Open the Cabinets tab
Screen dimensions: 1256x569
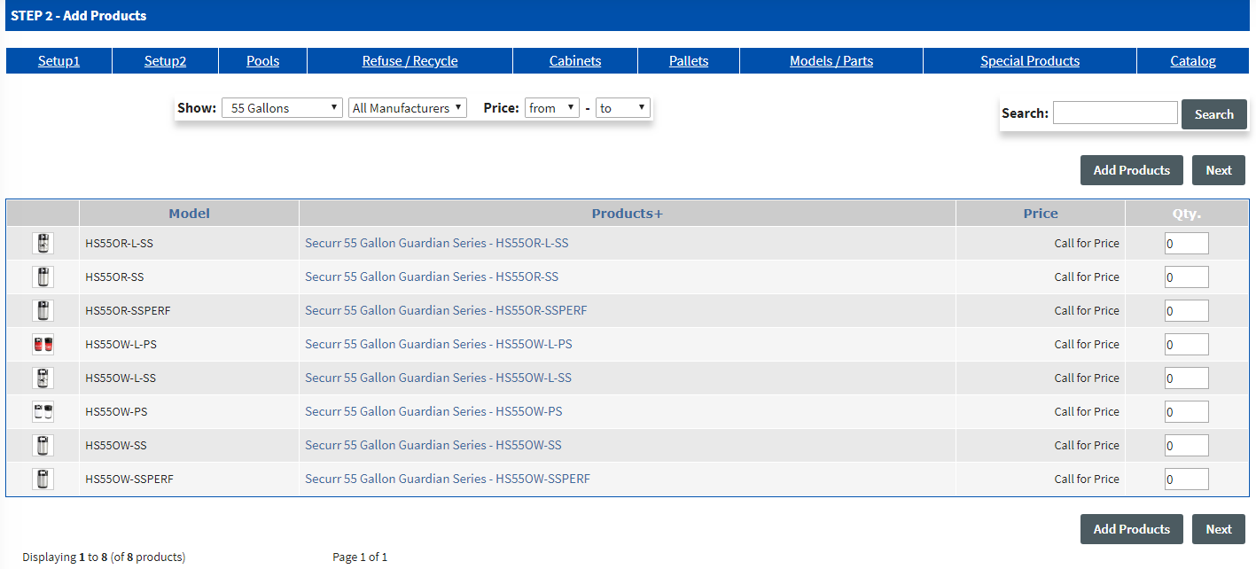tap(575, 61)
